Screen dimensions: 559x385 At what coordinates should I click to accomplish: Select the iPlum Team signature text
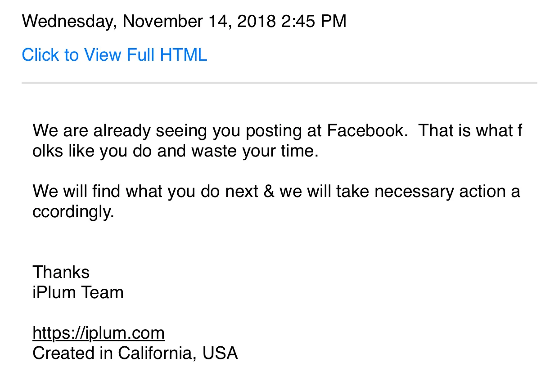[x=78, y=292]
